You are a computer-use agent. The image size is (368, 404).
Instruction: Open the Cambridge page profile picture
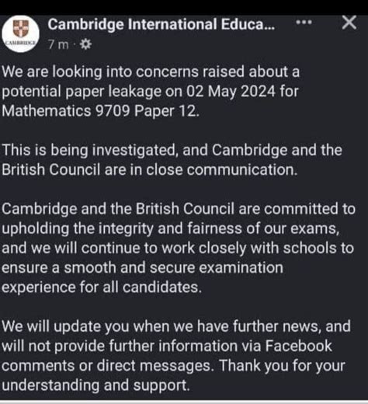(20, 33)
